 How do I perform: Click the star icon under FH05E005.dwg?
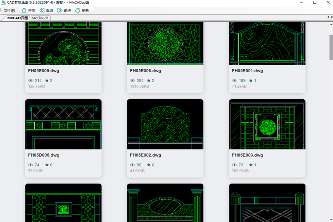[x=47, y=80]
